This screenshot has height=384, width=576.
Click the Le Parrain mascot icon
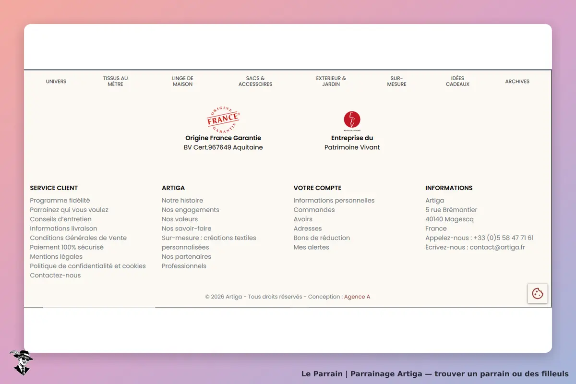pos(21,362)
